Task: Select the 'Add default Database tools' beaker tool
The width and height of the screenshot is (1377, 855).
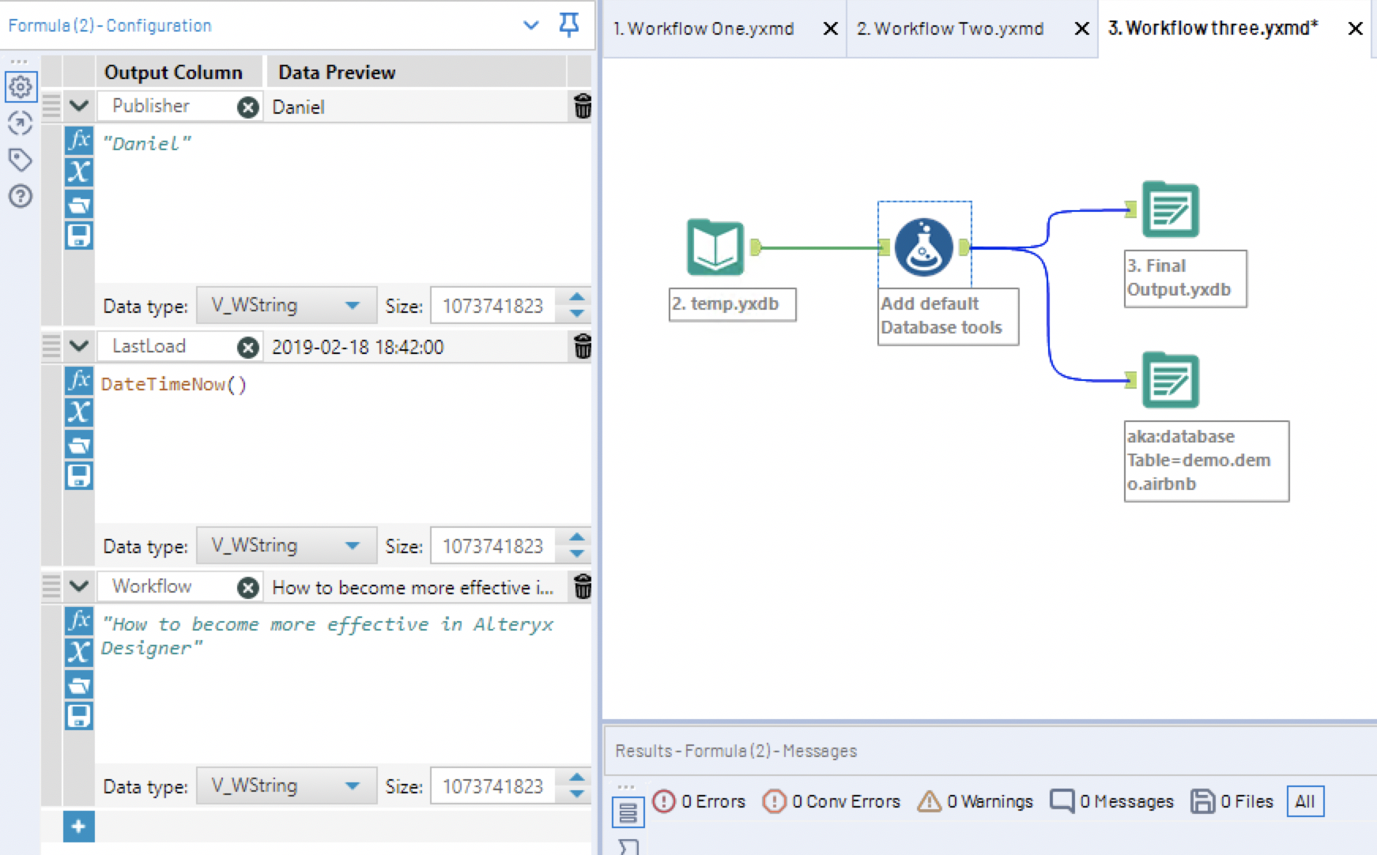Action: [923, 247]
